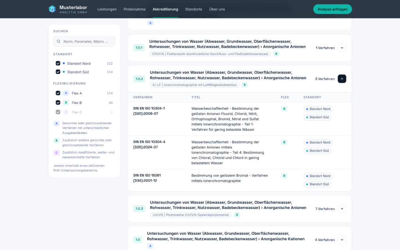The image size is (400, 250).
Task: Click the B badge in DIN EN ISO 10304-1 row
Action: [284, 109]
